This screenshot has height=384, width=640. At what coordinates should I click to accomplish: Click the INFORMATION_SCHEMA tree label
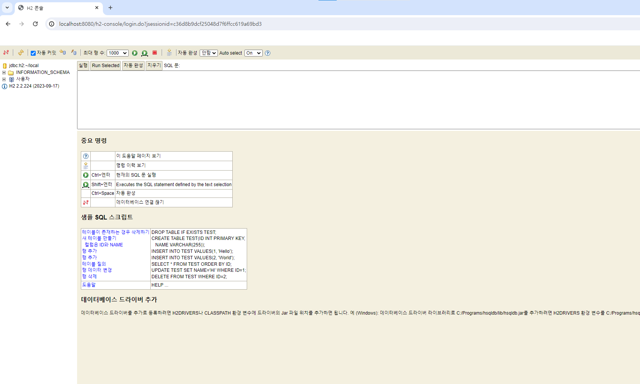tap(43, 72)
